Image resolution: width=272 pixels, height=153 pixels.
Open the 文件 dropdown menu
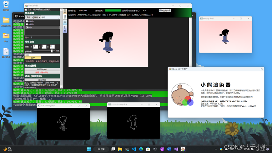point(29,18)
